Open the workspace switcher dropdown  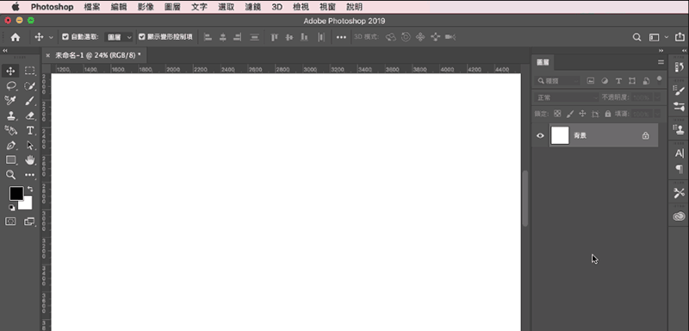coord(658,37)
